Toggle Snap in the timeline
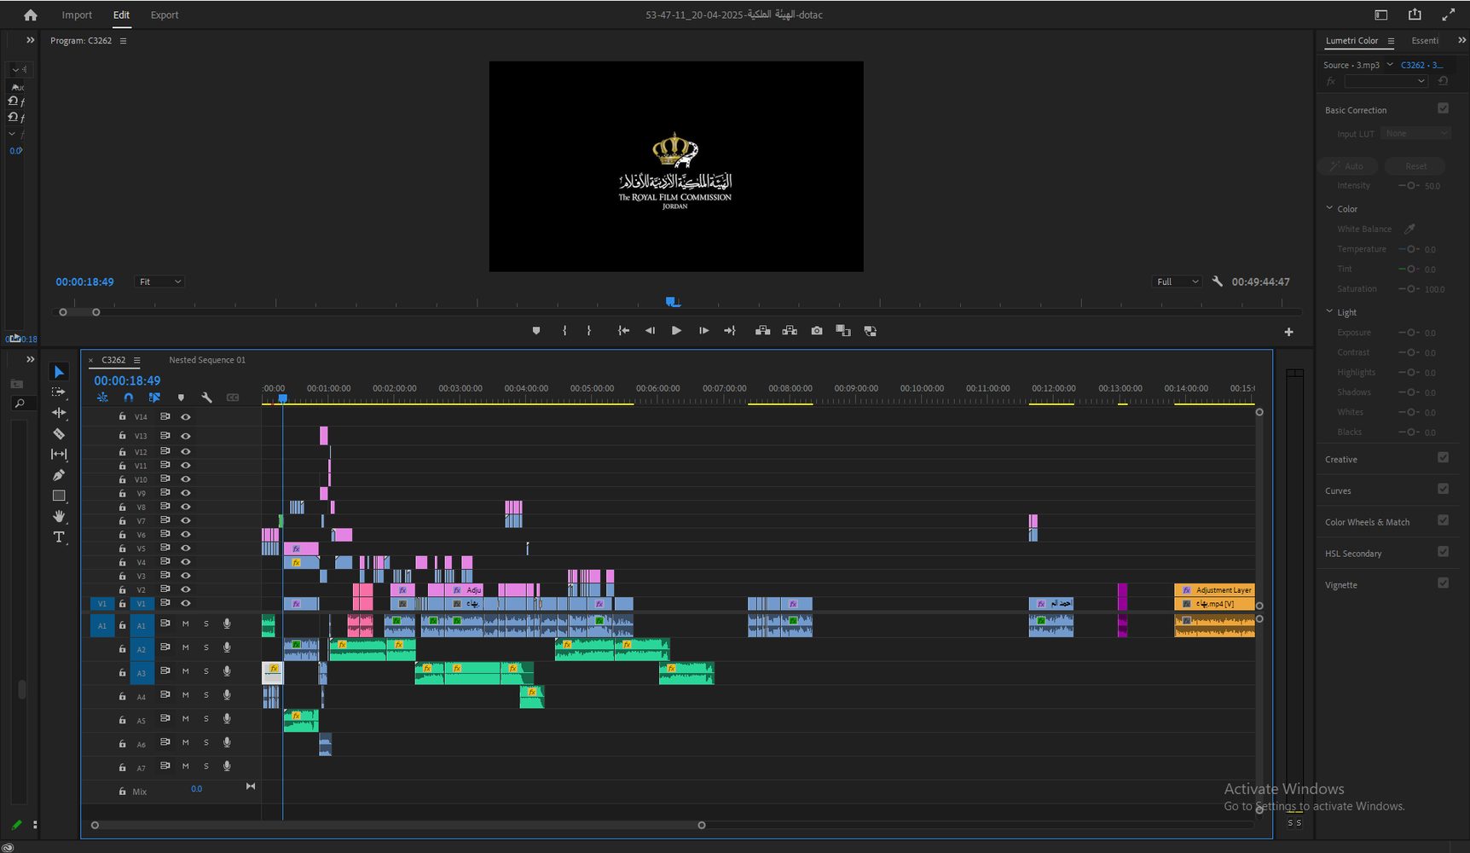 pos(129,397)
